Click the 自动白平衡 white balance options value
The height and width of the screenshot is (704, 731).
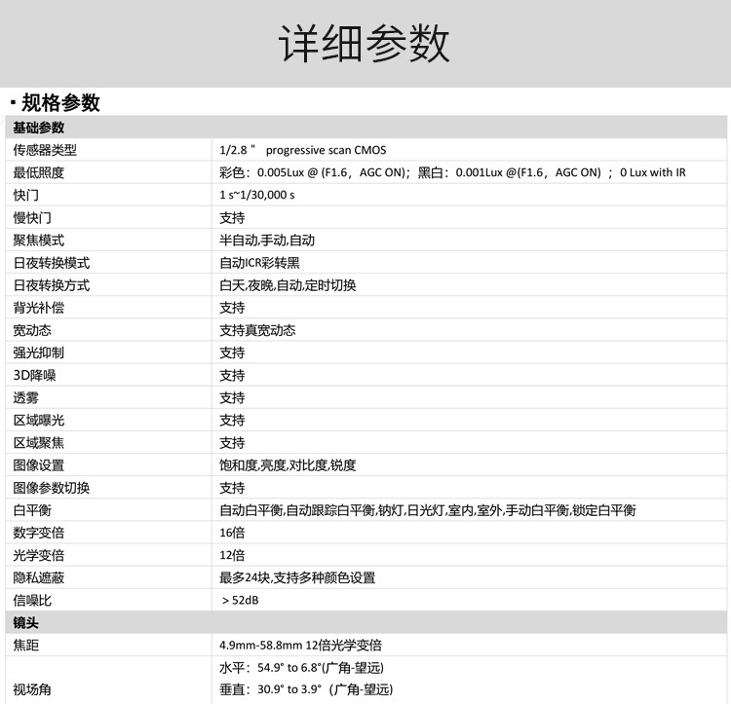click(428, 510)
